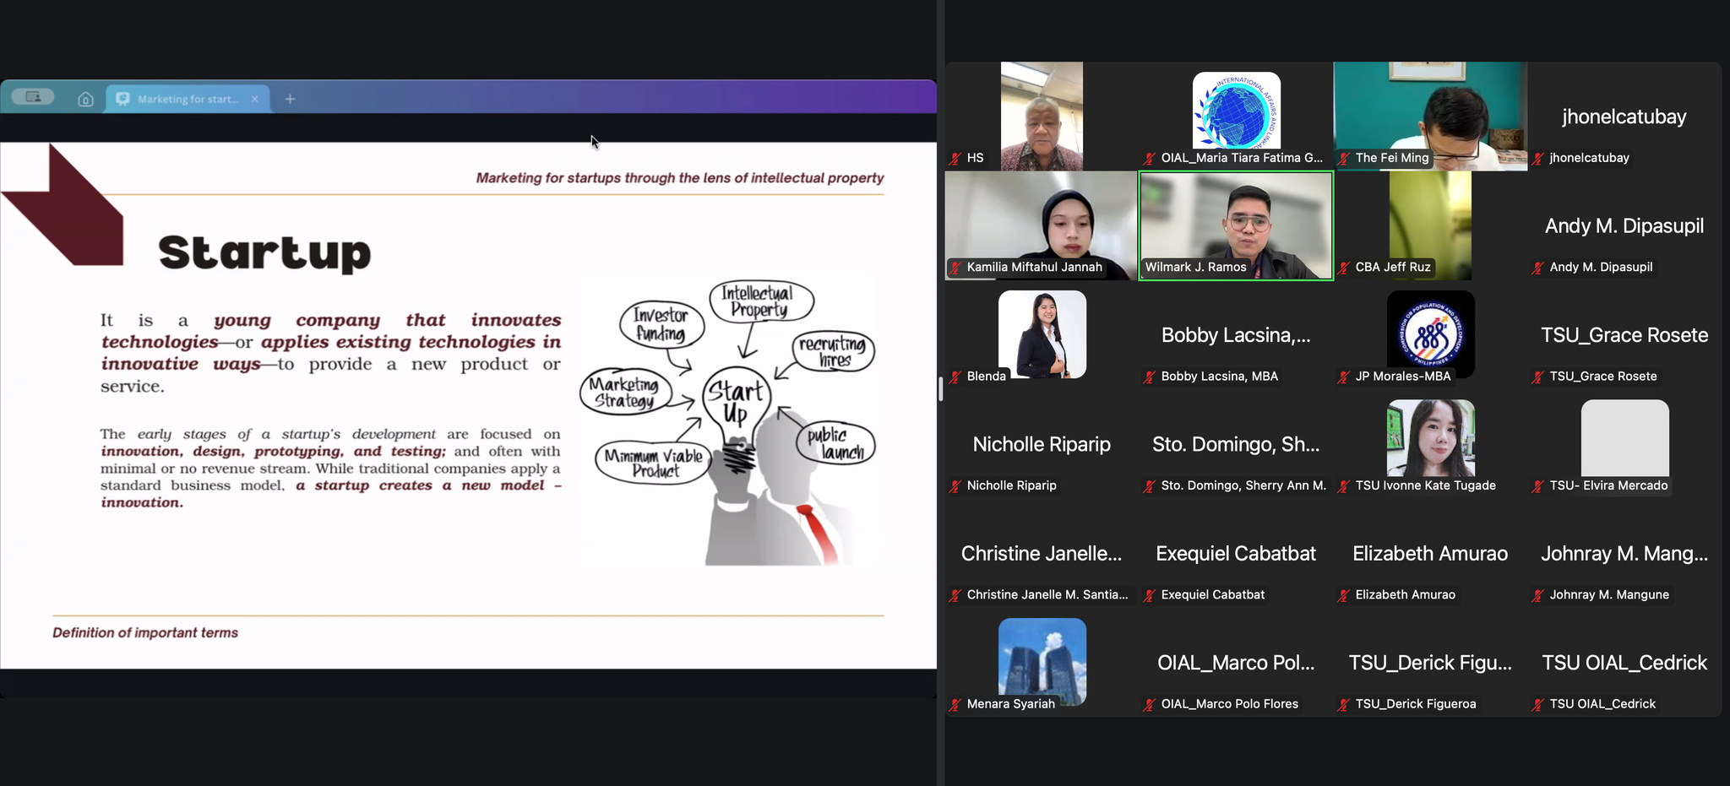The image size is (1730, 786).
Task: Click muted mic icon beside Blenda
Action: 955,377
